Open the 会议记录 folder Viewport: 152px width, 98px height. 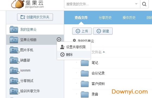tap(98, 73)
